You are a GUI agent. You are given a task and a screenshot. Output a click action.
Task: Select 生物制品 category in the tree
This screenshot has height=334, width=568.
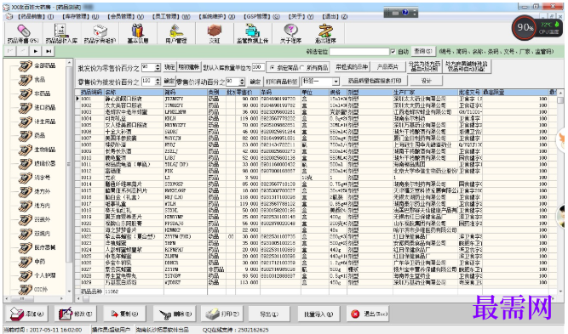[44, 150]
